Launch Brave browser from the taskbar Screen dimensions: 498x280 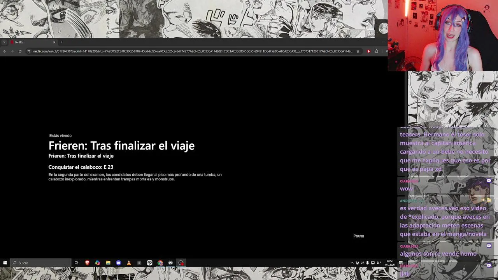[x=87, y=263]
